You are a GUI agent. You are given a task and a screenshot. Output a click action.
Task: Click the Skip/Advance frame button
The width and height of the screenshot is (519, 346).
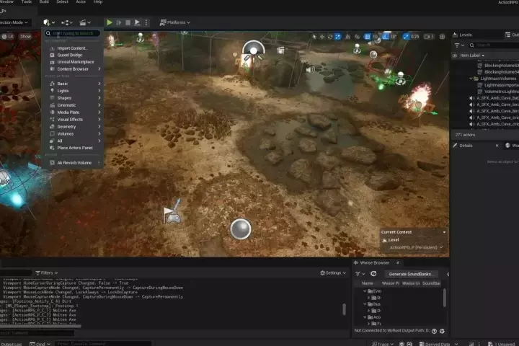click(119, 22)
